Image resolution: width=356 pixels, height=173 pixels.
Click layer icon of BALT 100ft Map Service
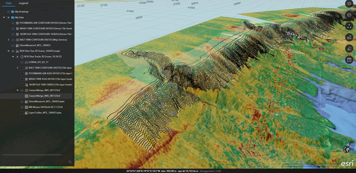pyautogui.click(x=17, y=40)
